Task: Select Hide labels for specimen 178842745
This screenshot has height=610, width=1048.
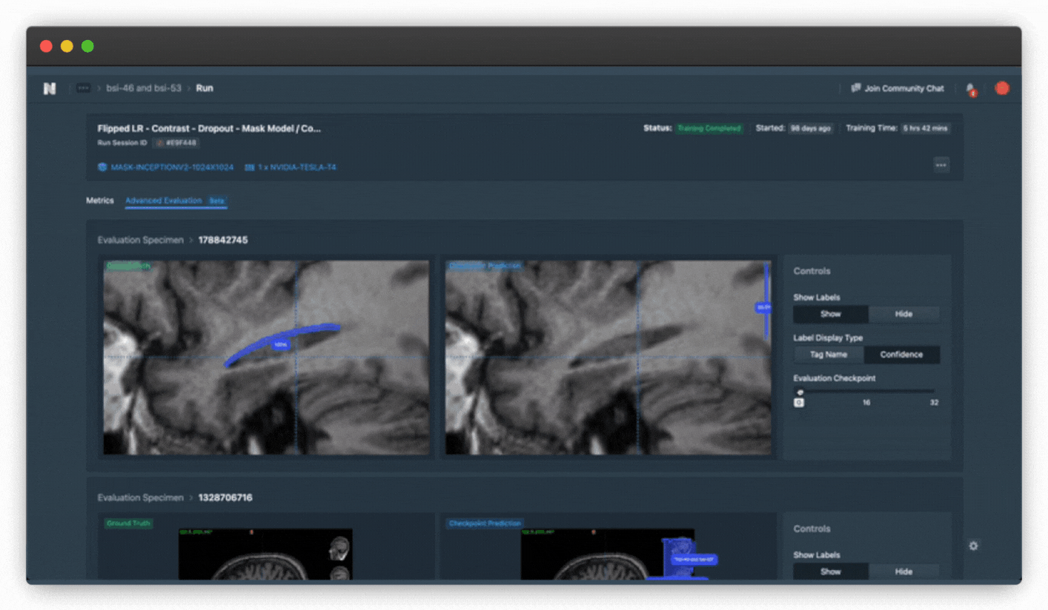Action: click(x=903, y=314)
